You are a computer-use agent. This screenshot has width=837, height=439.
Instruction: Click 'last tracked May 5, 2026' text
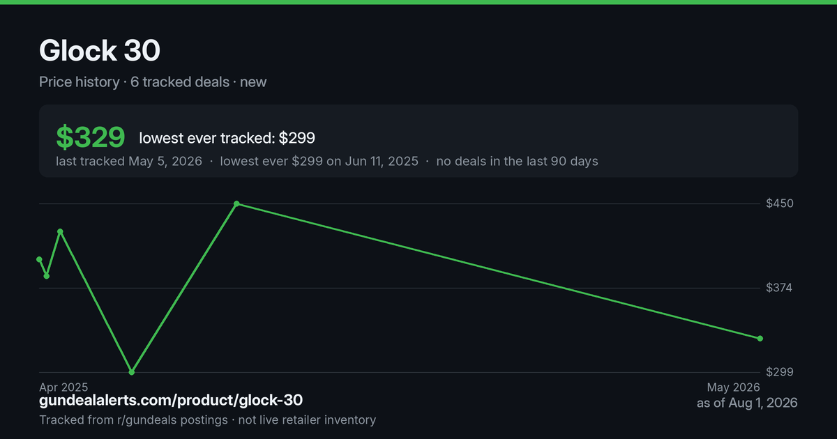129,161
